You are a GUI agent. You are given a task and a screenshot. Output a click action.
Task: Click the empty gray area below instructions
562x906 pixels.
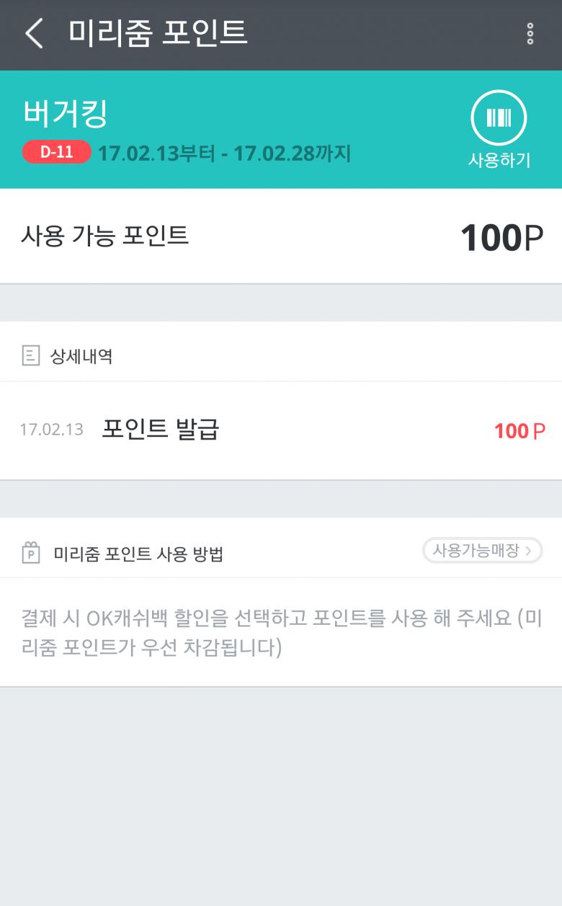click(281, 793)
